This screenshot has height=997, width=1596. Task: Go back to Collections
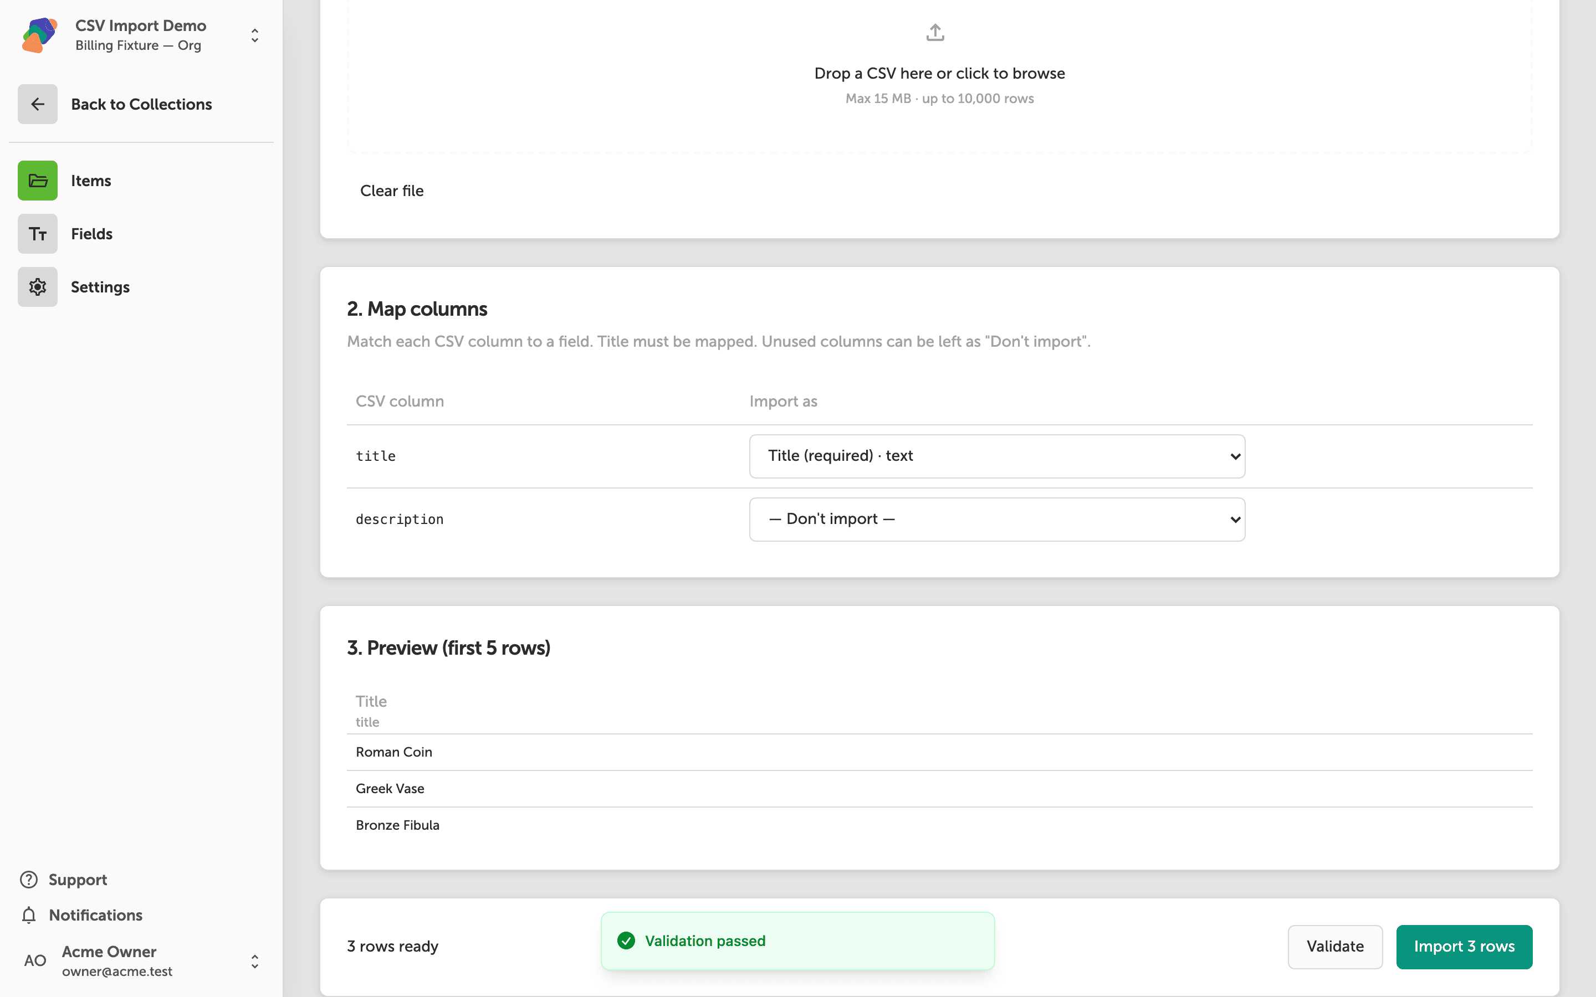141,104
